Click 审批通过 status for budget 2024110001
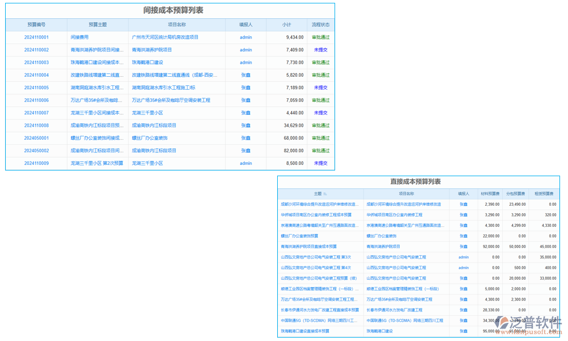The height and width of the screenshot is (341, 568). [x=320, y=38]
